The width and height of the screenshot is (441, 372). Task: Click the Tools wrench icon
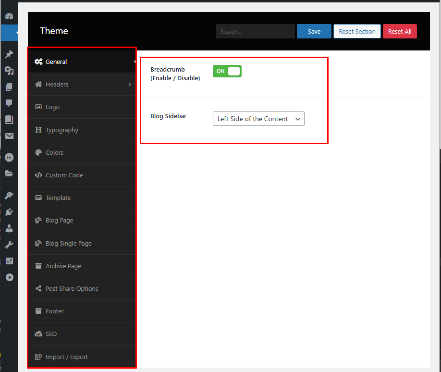[x=9, y=245]
